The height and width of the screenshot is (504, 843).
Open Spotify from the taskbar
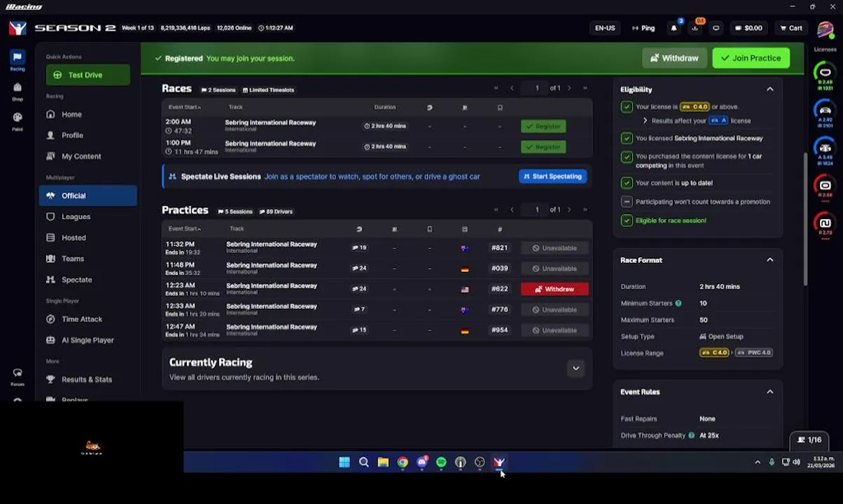click(441, 462)
